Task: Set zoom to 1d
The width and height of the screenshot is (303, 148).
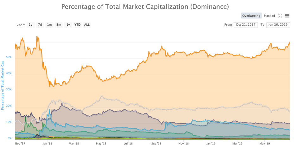Action: (x=31, y=25)
